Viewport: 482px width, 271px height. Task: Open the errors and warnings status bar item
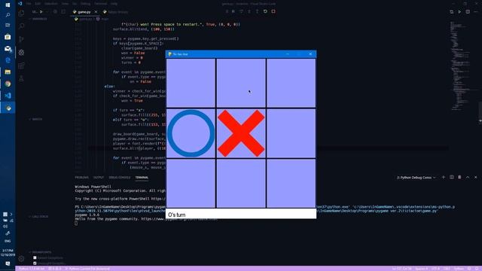coord(54,269)
